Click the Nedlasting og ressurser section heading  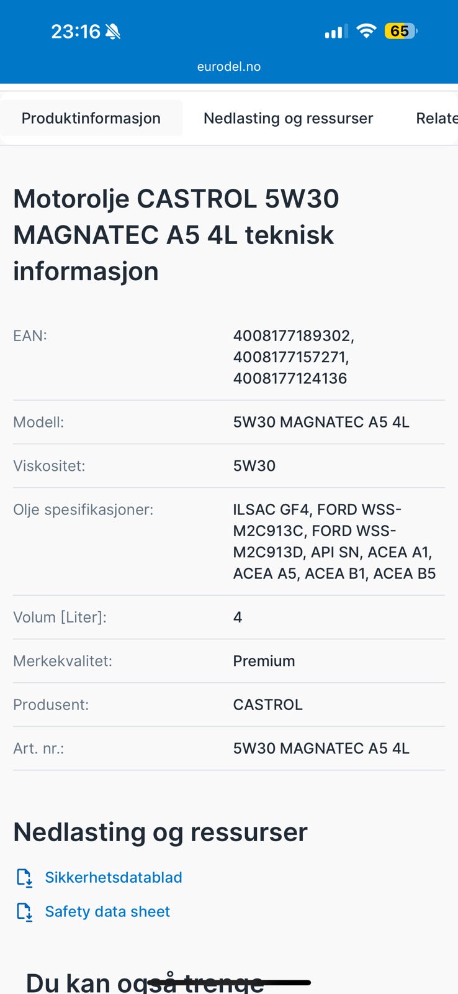tap(160, 832)
